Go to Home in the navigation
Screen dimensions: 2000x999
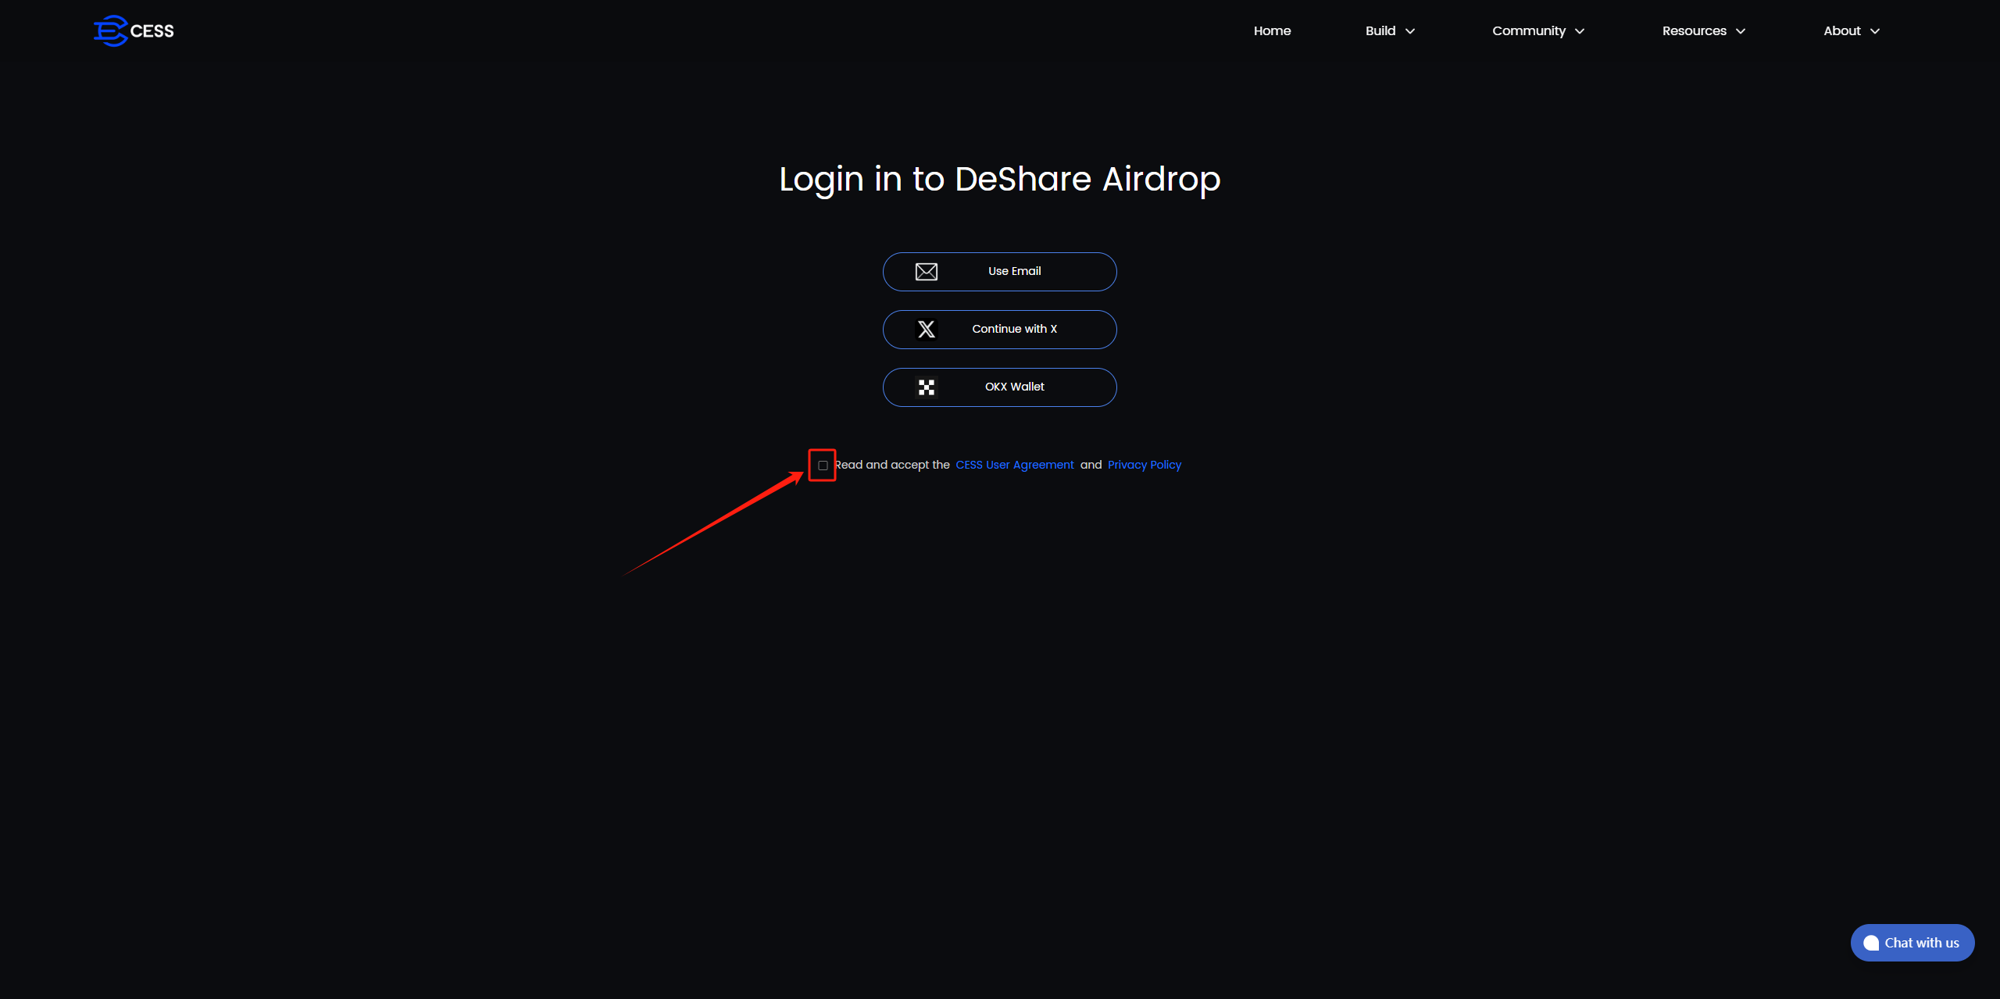click(1272, 31)
